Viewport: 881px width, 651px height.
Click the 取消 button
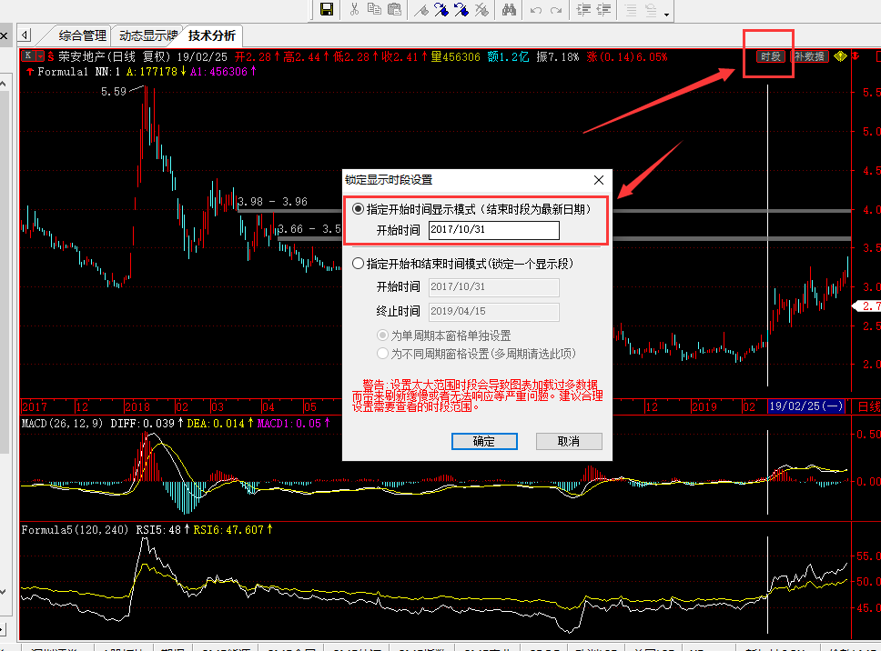click(569, 441)
